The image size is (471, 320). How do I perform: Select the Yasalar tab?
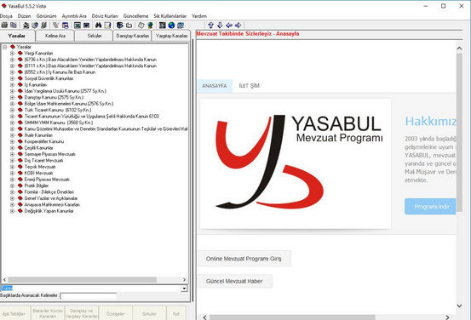coord(17,36)
